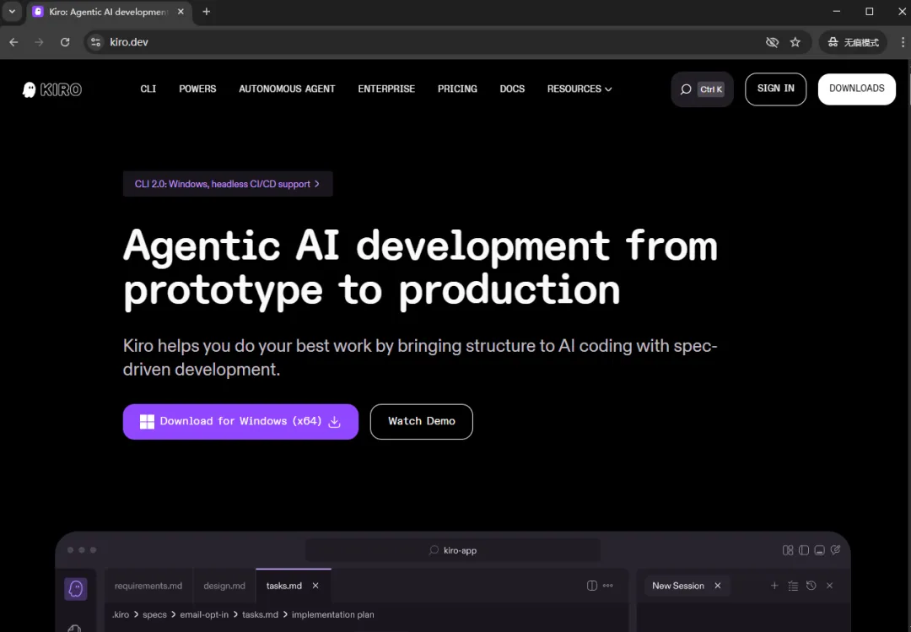Image resolution: width=911 pixels, height=632 pixels.
Task: Click the Kiro ghost logo
Action: [52, 89]
